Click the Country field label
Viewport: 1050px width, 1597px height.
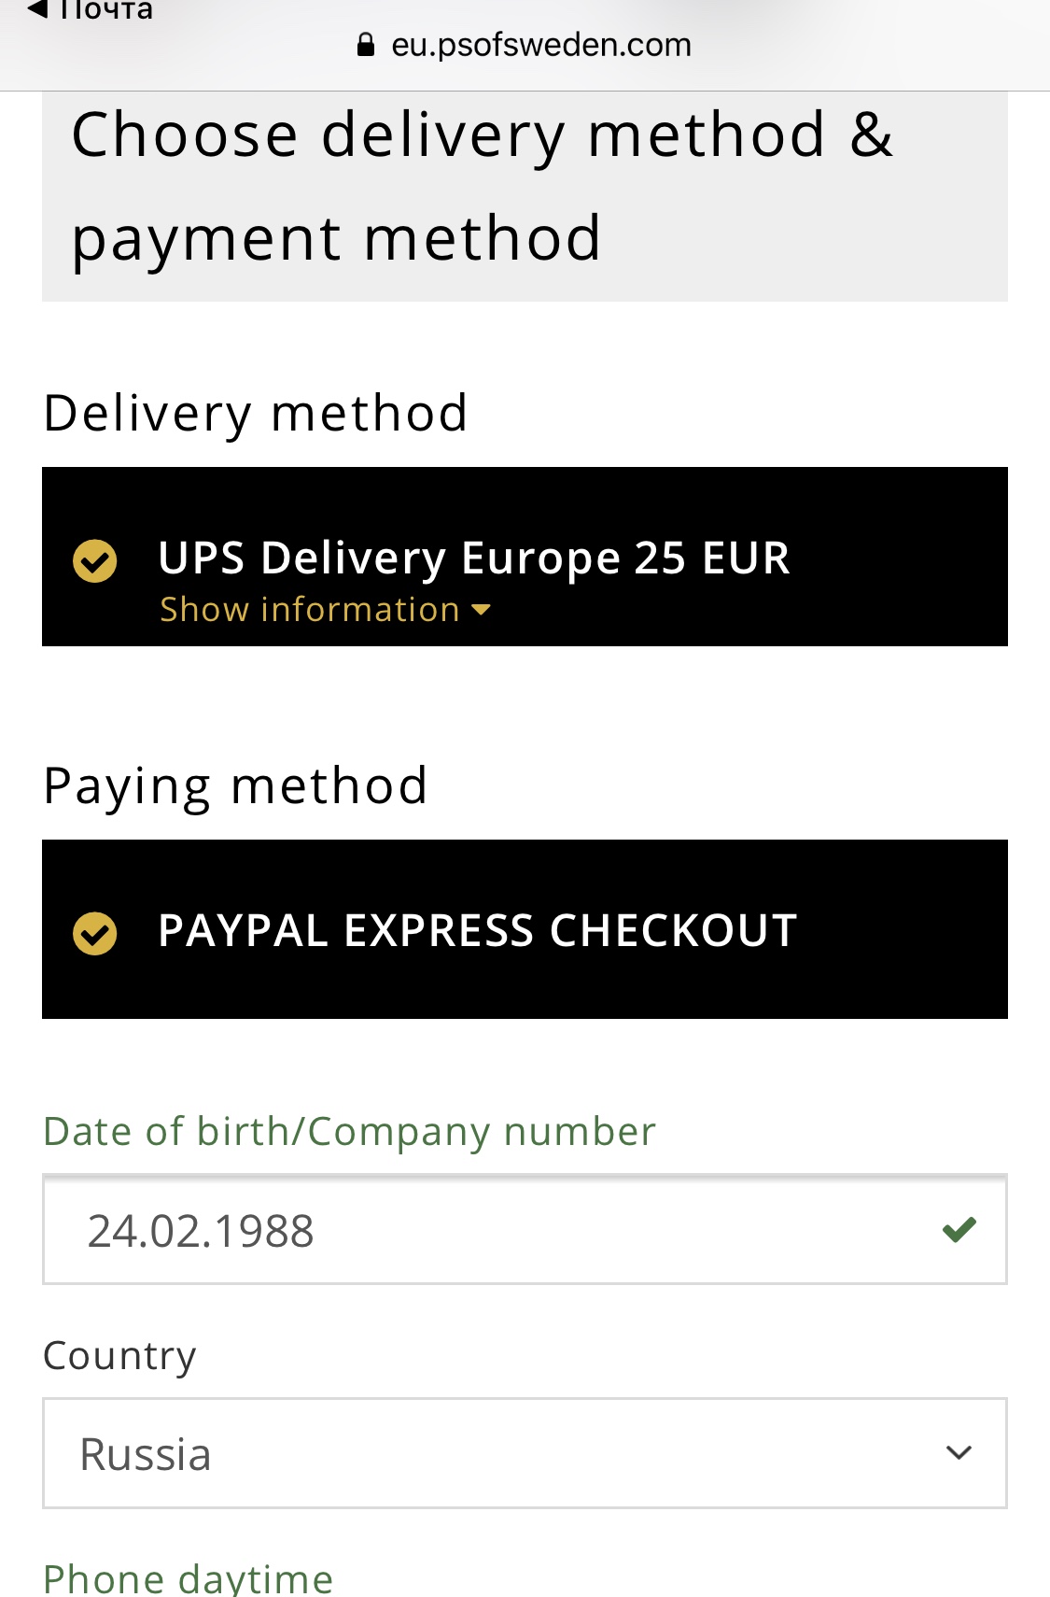pos(119,1355)
